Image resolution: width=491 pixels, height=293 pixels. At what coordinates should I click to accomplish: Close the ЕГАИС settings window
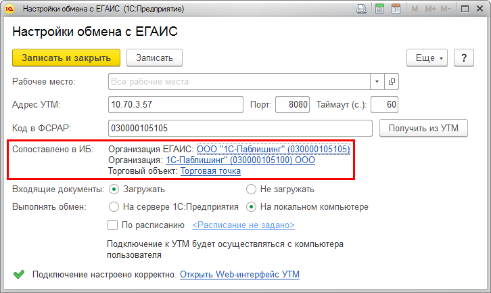click(480, 9)
